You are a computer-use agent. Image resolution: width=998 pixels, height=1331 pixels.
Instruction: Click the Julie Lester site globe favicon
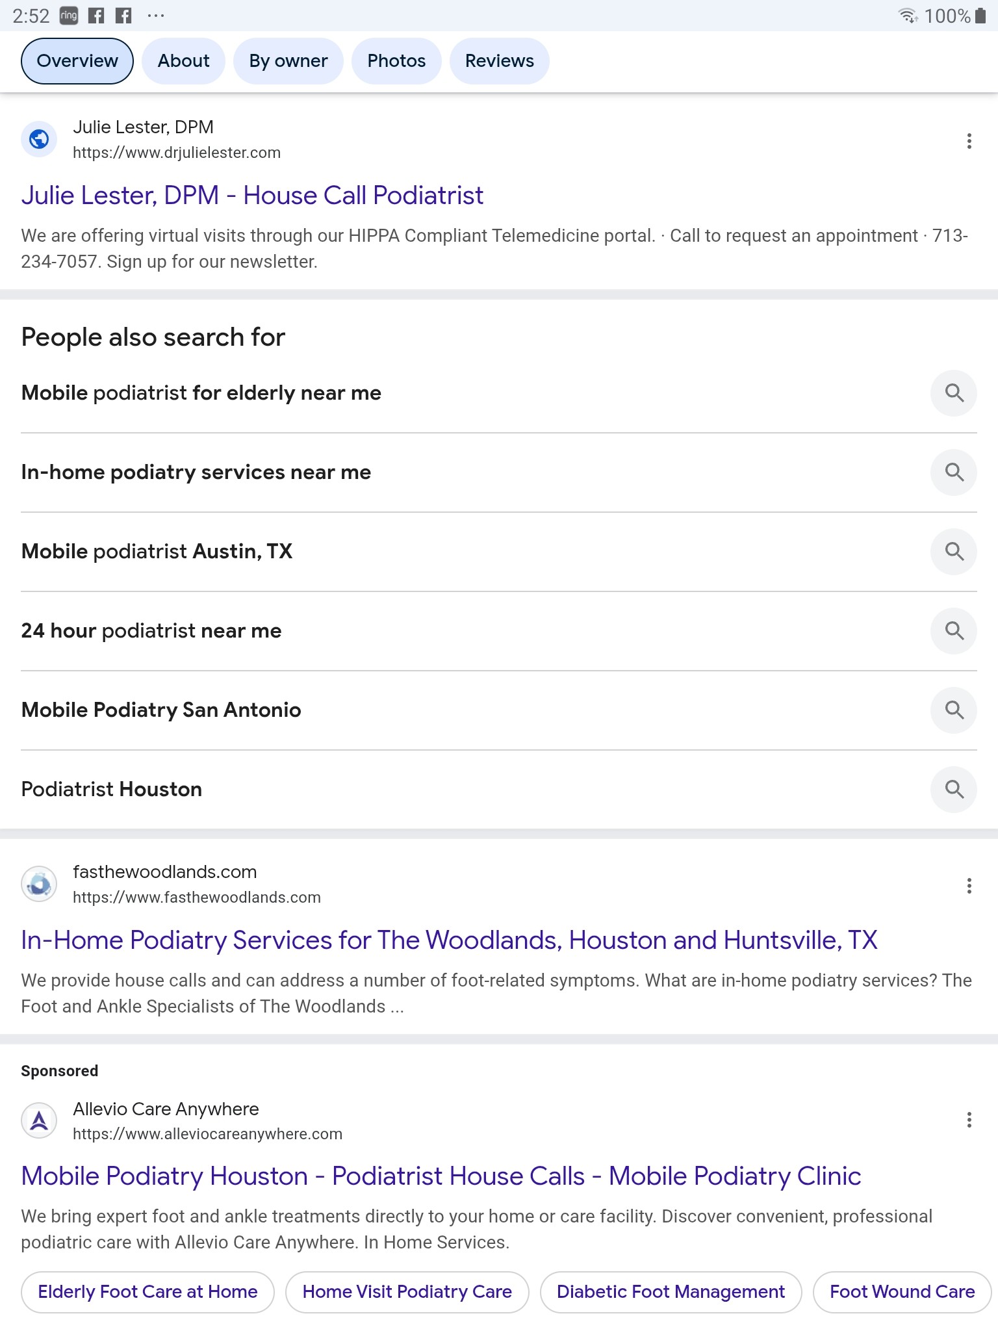pyautogui.click(x=39, y=139)
